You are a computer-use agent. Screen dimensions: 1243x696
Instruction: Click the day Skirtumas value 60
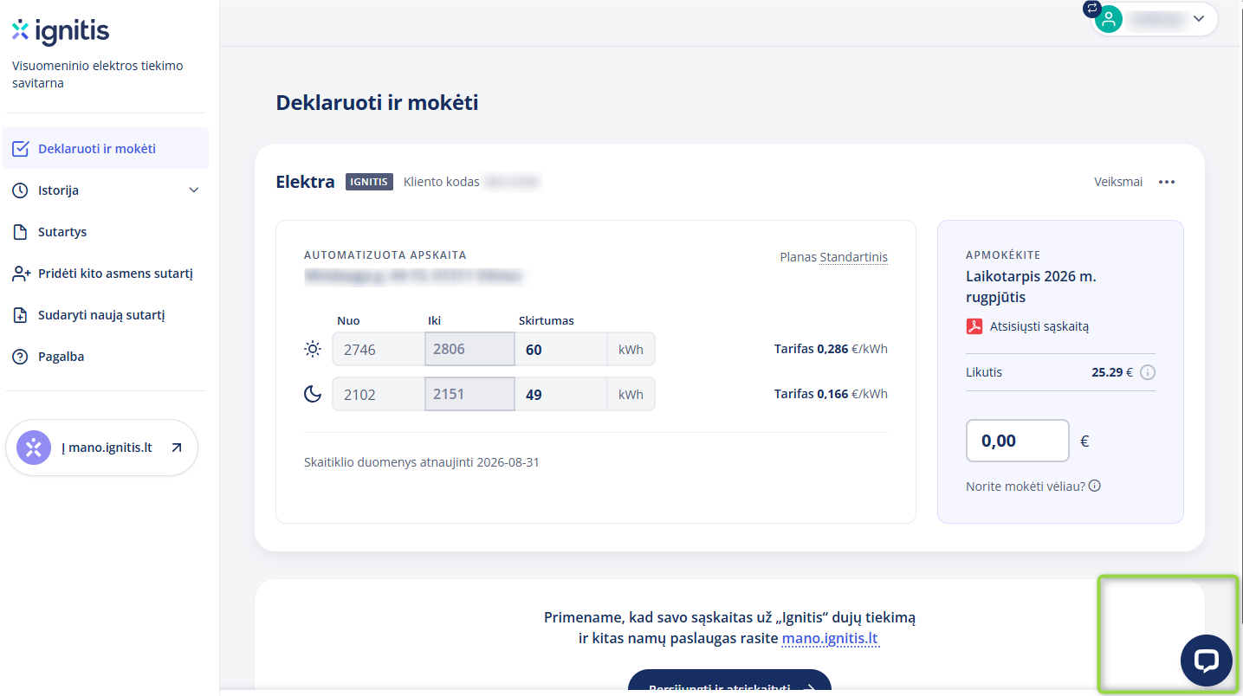pos(560,350)
